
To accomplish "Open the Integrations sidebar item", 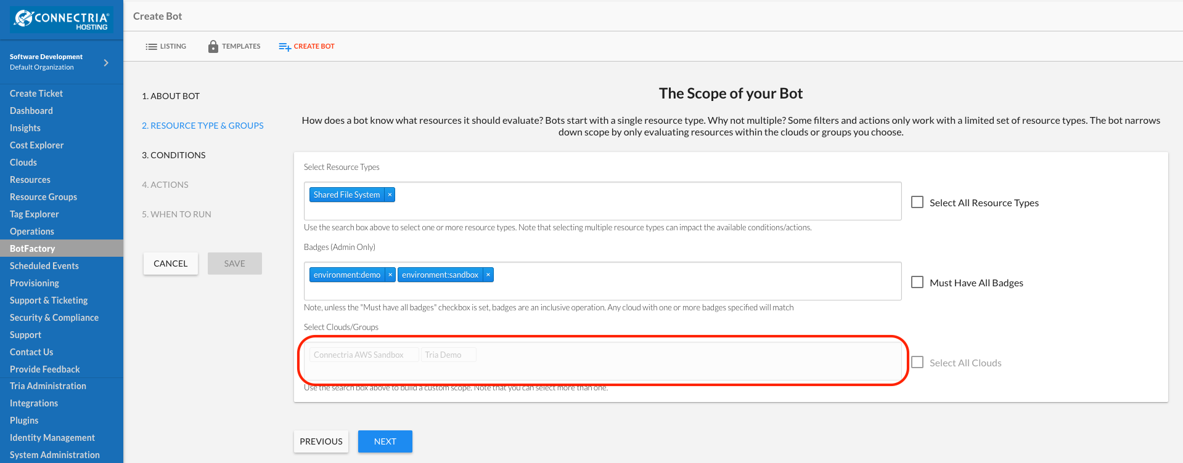I will (x=34, y=403).
